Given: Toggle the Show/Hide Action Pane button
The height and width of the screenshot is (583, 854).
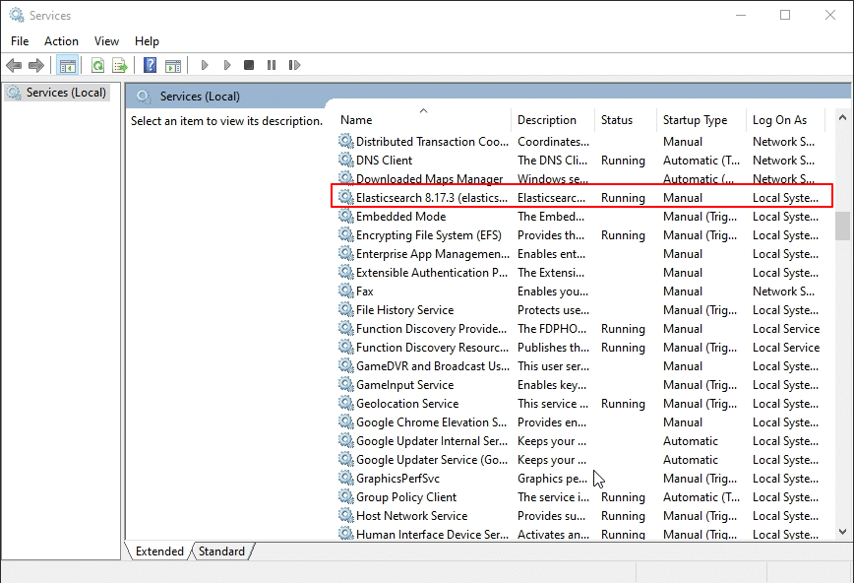Looking at the screenshot, I should tap(173, 66).
